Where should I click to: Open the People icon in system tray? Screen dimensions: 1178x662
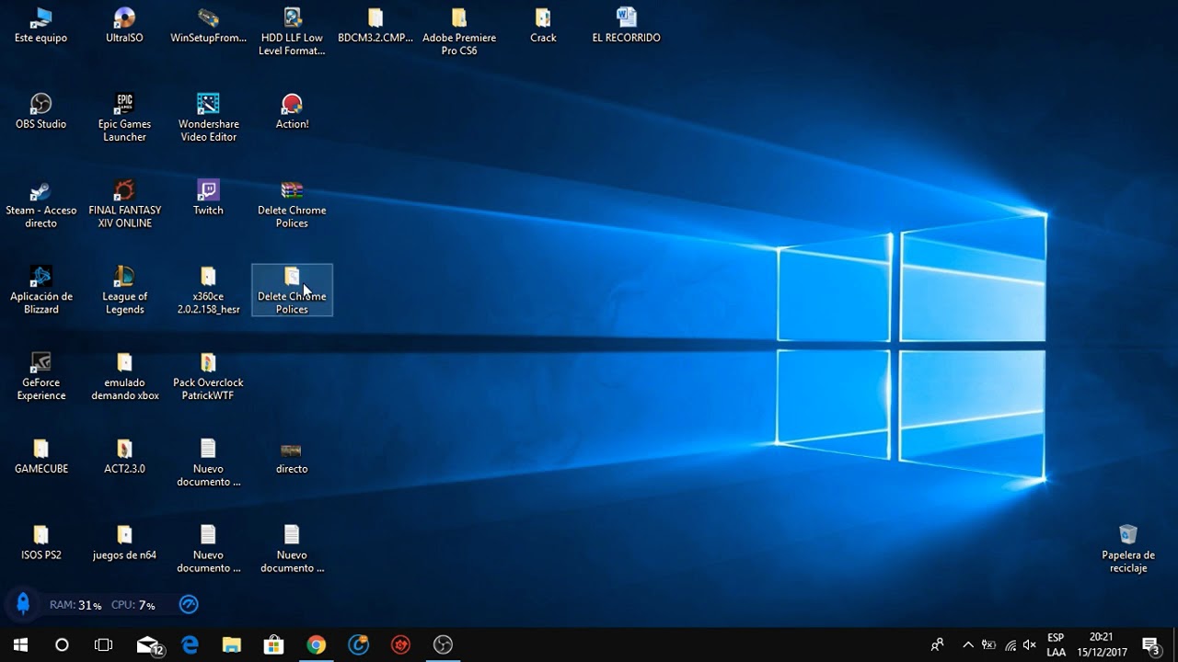pos(937,645)
